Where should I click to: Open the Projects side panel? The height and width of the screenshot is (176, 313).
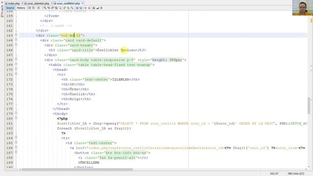[x=2, y=11]
